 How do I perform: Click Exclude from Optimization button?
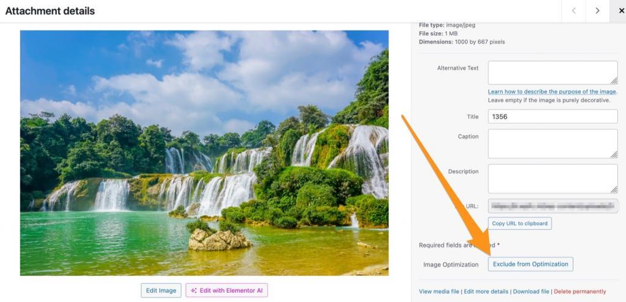531,264
